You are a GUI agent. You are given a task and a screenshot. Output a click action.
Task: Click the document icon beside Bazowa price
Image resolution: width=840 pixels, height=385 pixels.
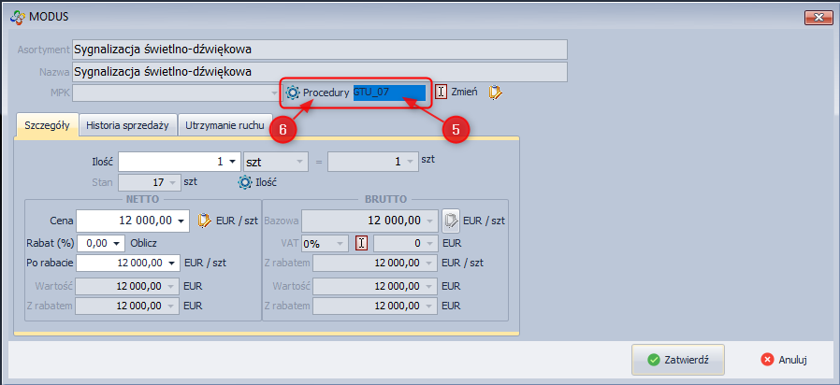[451, 221]
